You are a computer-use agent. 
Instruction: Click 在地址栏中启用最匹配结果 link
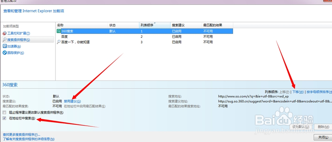coord(85,106)
